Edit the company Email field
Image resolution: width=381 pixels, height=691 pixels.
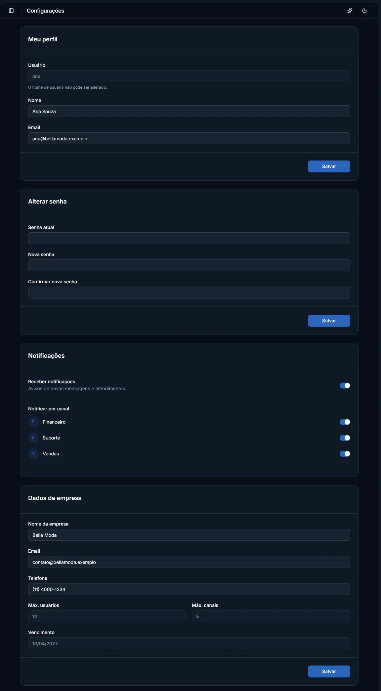click(189, 562)
